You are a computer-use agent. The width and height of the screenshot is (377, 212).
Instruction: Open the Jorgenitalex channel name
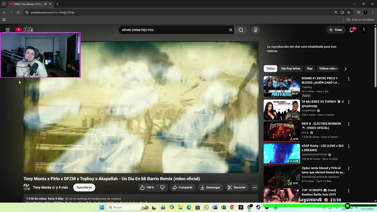309,110
